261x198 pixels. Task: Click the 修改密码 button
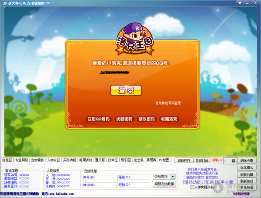(147, 119)
